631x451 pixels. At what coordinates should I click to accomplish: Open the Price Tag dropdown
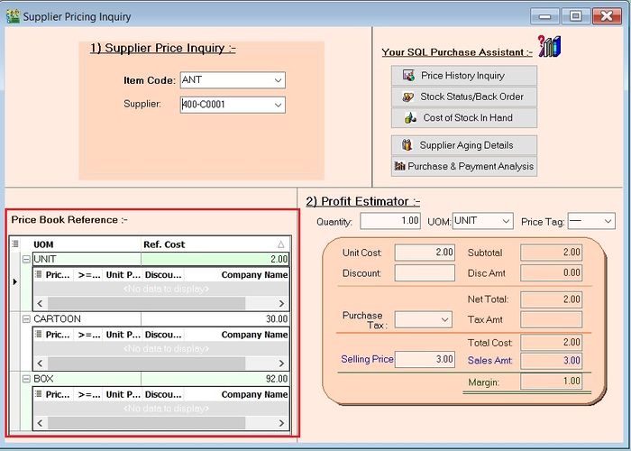coord(607,221)
